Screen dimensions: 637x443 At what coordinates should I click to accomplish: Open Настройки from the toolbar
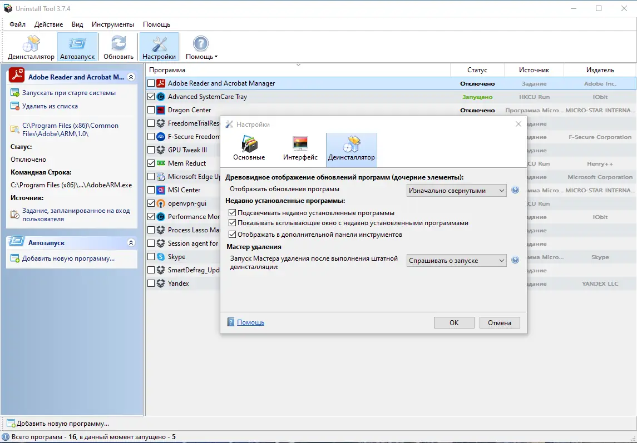click(x=159, y=47)
